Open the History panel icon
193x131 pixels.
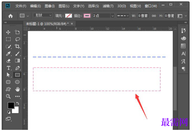point(183,31)
